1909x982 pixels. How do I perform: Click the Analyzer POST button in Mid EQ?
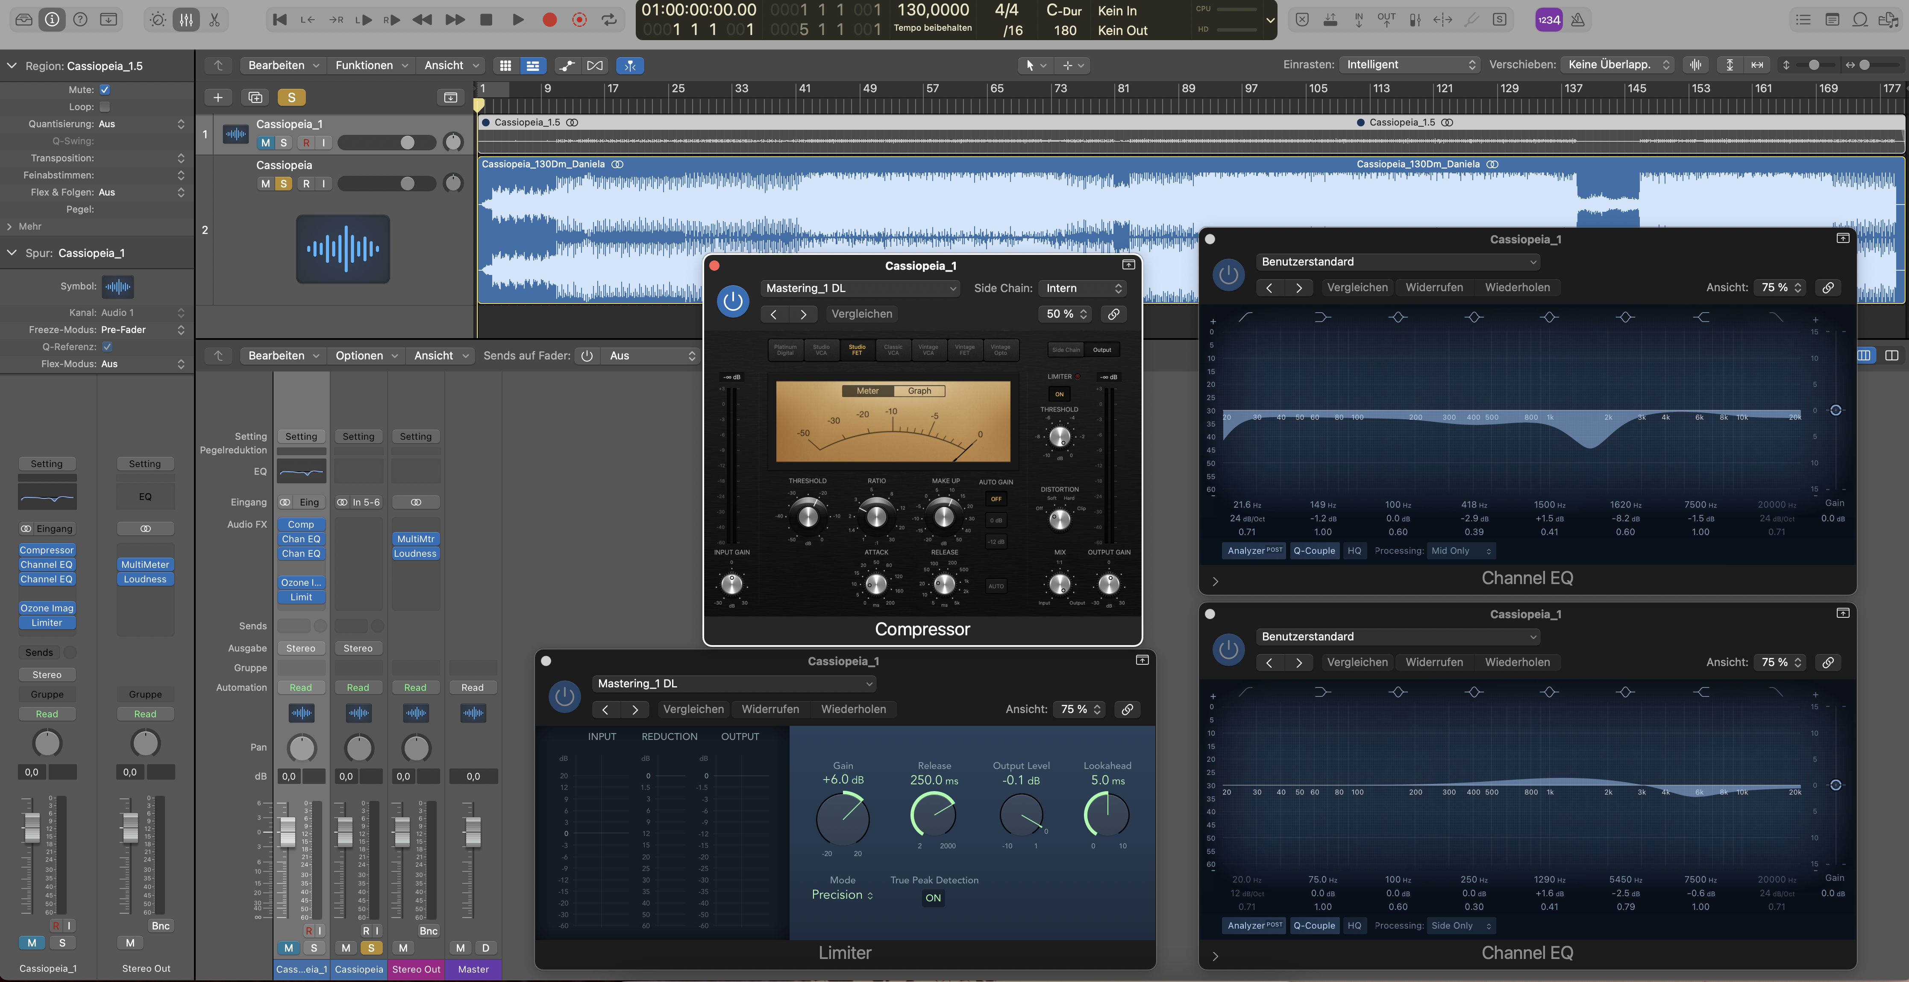(1254, 550)
